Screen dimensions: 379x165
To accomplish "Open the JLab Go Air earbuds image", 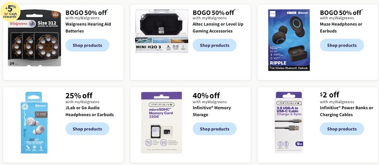I will pos(34,123).
